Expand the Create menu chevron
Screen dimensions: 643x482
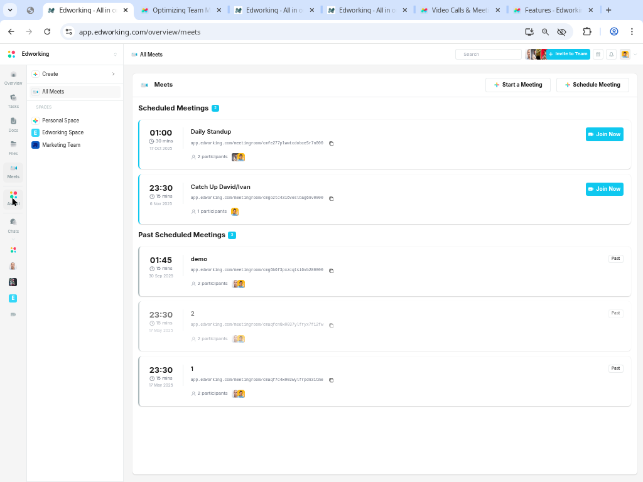[114, 74]
